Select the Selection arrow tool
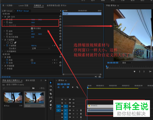This screenshot has width=153, height=120. 51,83
